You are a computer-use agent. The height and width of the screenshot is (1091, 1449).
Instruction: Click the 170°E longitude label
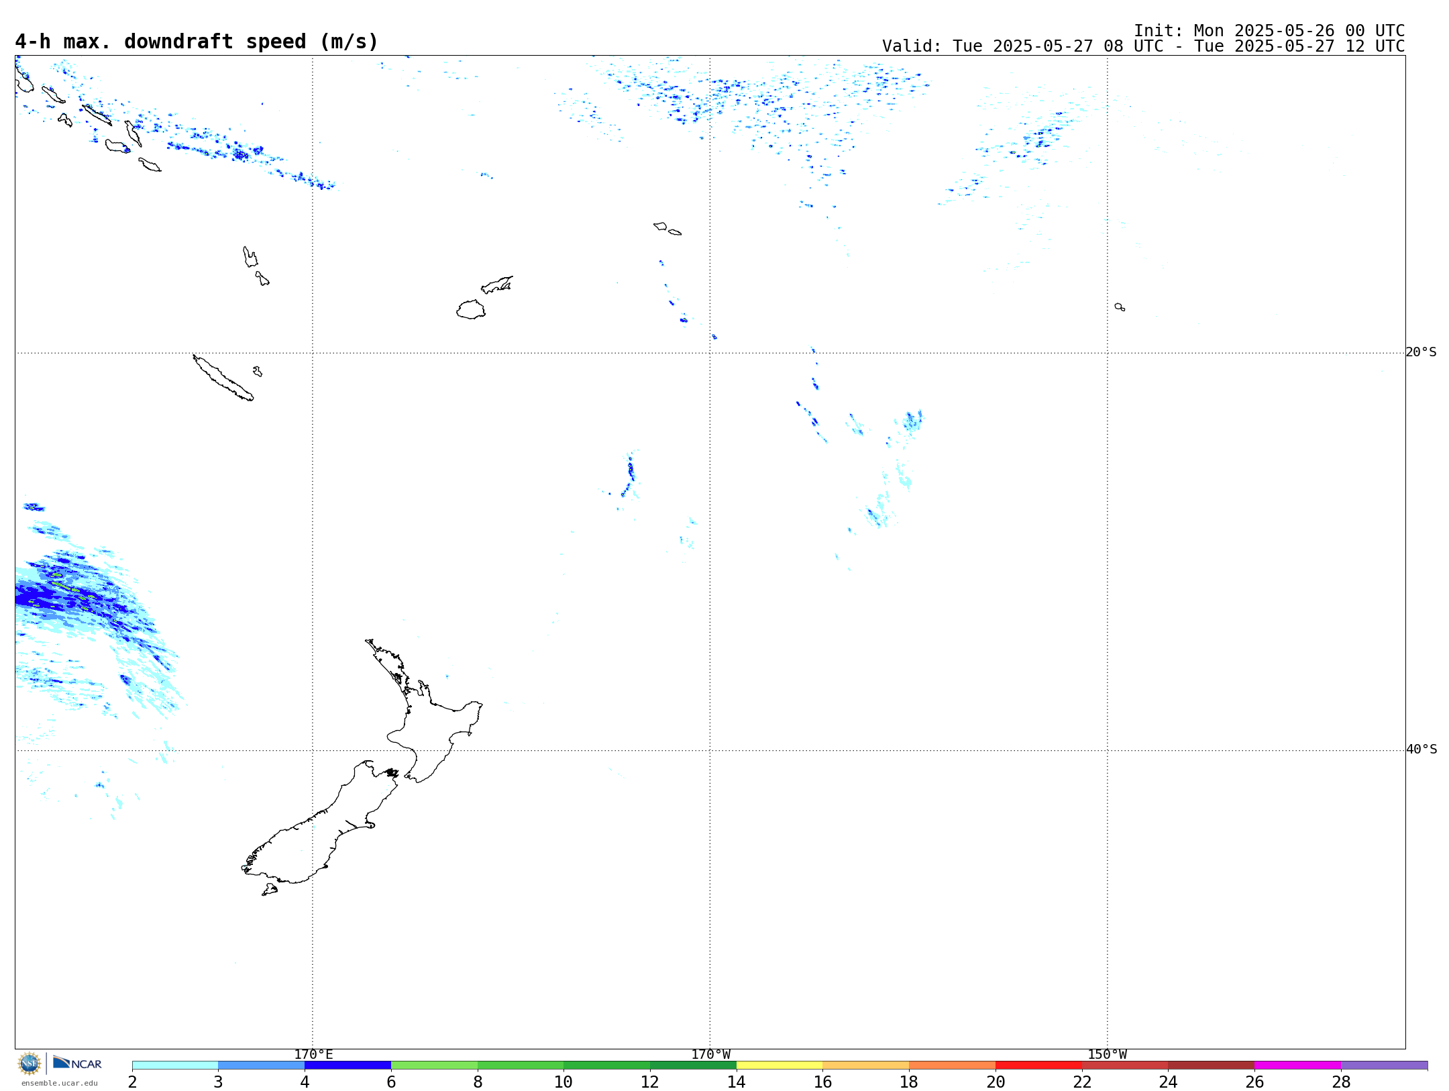point(313,1055)
